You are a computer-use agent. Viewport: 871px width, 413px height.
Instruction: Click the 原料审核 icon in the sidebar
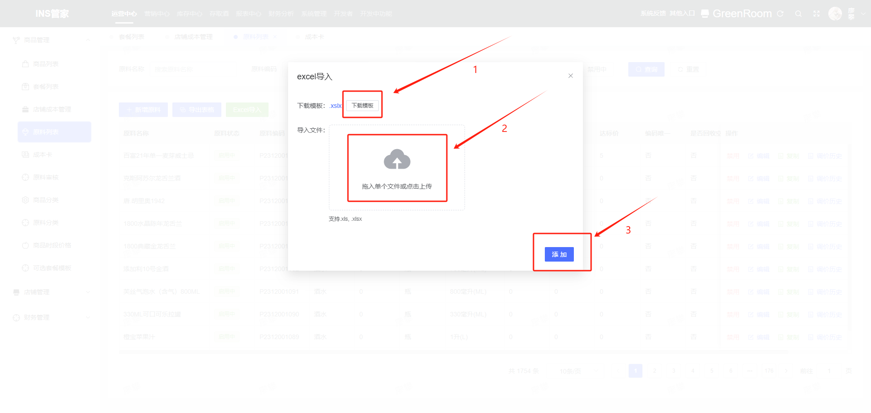click(25, 177)
